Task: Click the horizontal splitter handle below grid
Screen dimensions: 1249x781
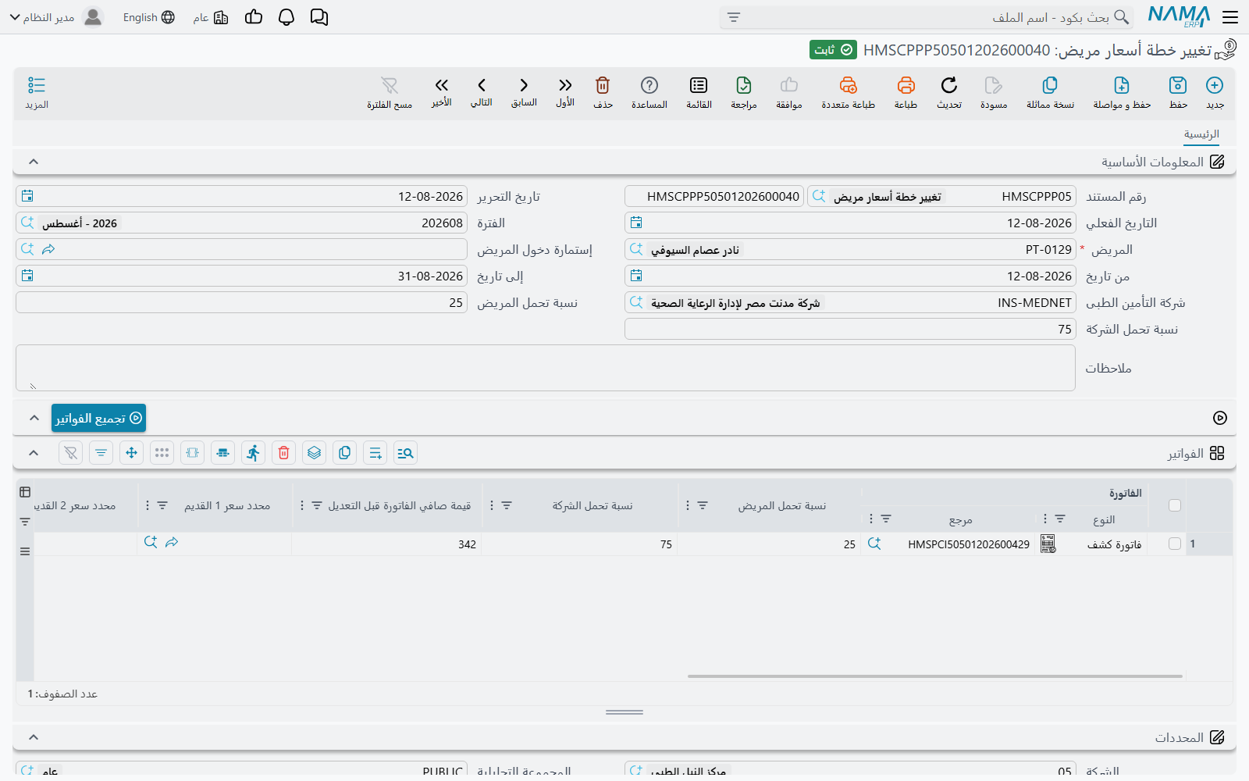Action: click(x=624, y=712)
